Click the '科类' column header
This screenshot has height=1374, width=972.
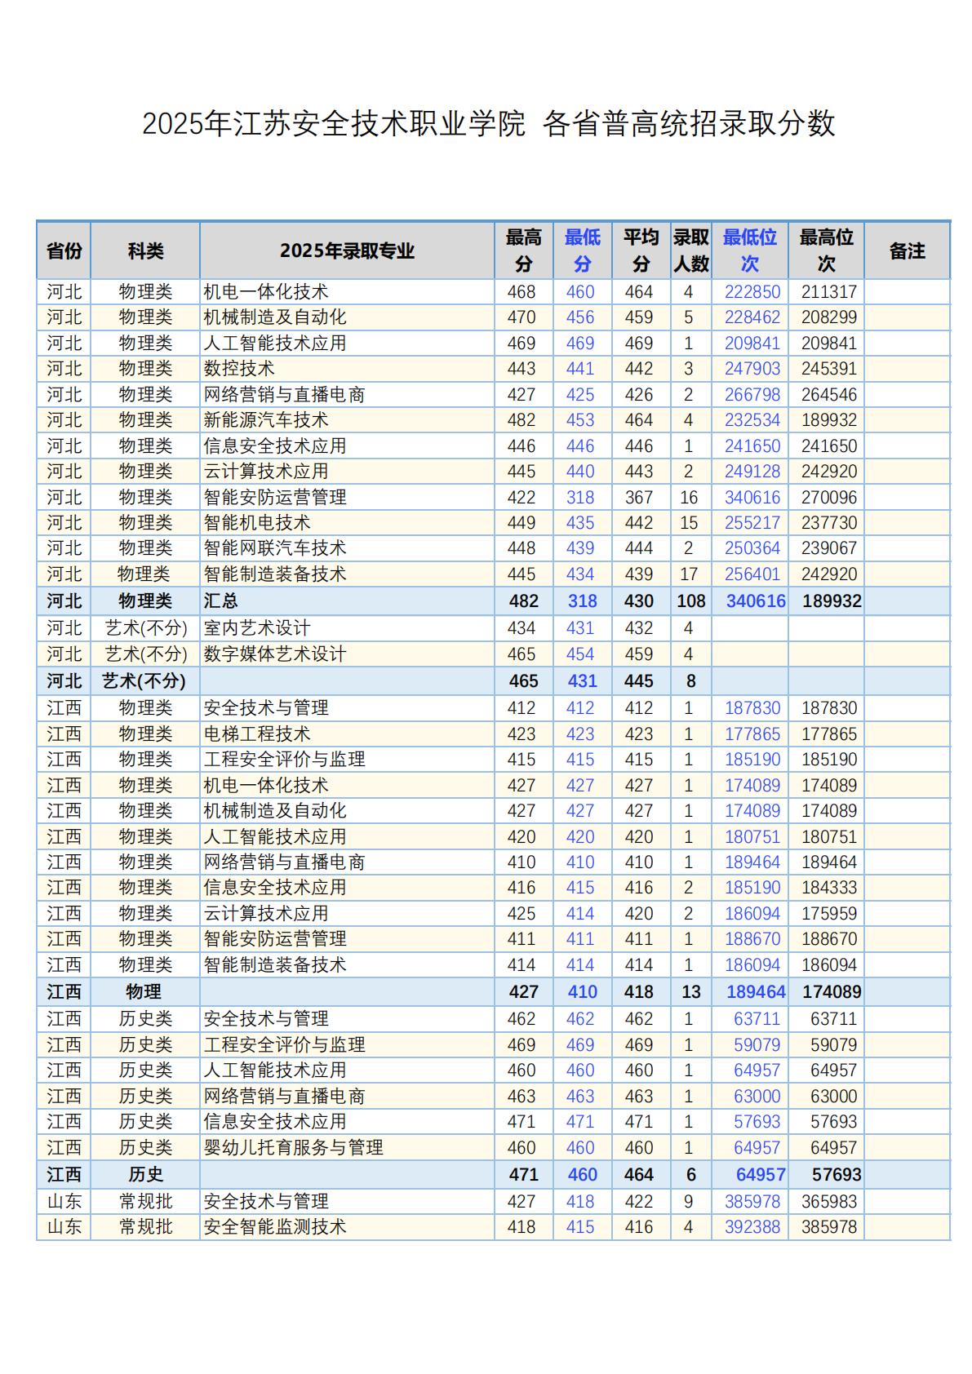pos(145,250)
